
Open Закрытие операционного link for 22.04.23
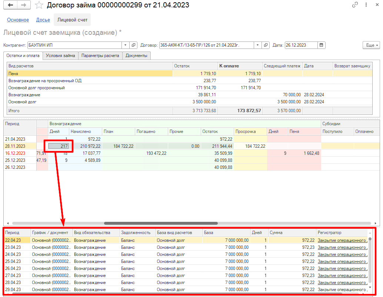click(x=342, y=240)
